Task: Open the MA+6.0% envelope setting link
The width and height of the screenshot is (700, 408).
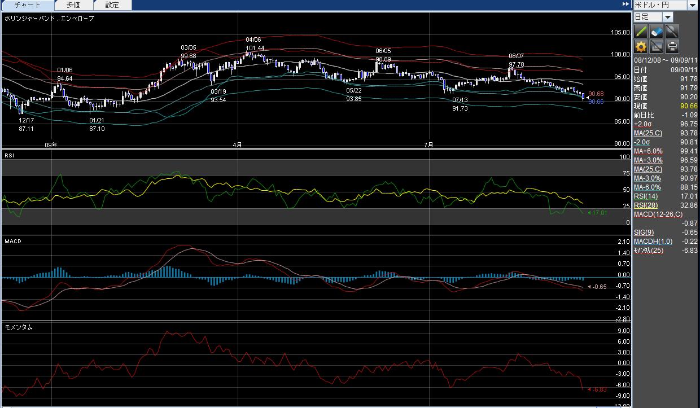Action: pyautogui.click(x=648, y=151)
